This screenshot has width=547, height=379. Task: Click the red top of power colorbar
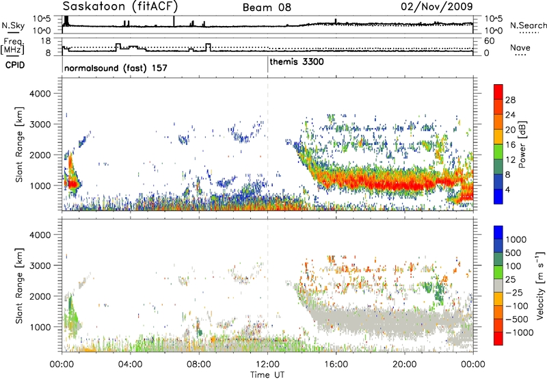(x=498, y=92)
